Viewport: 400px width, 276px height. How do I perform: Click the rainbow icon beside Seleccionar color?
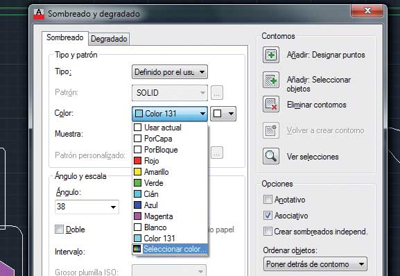point(137,249)
